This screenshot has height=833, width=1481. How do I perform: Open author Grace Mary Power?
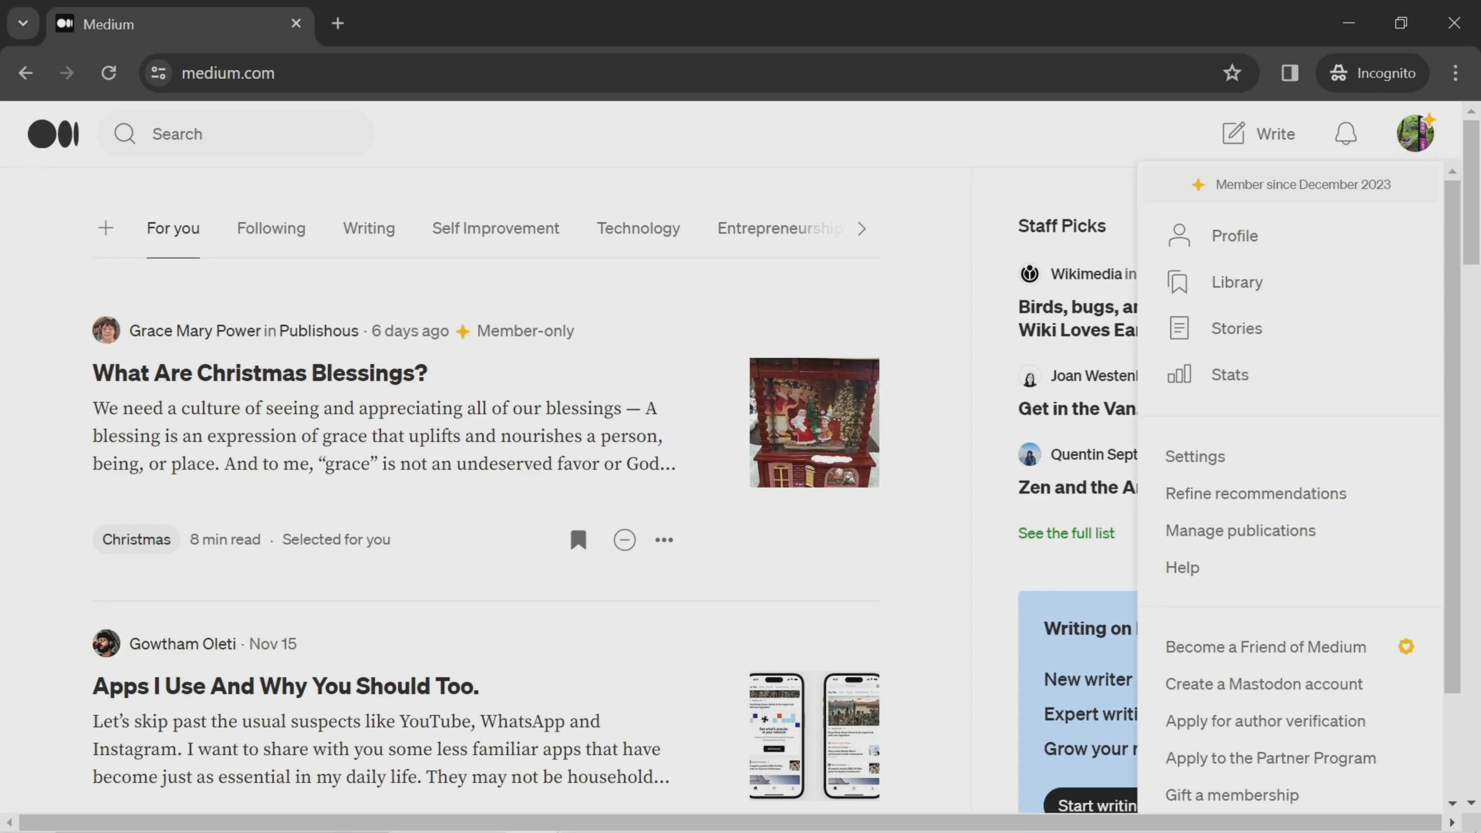(x=195, y=331)
